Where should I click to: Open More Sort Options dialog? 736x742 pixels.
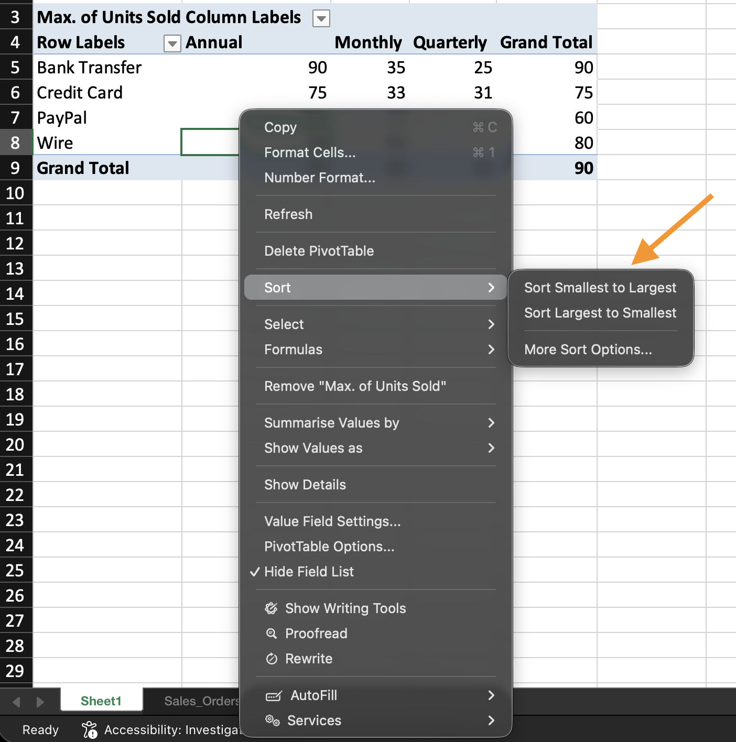[x=588, y=350]
